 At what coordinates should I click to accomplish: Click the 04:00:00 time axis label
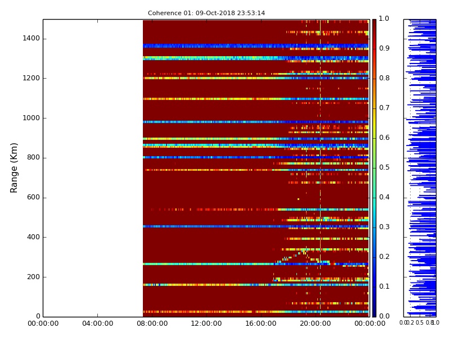(97, 324)
